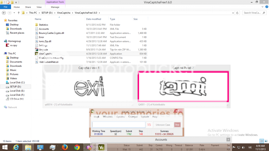Open the address bar history dropdown
The image size is (269, 151).
click(233, 13)
